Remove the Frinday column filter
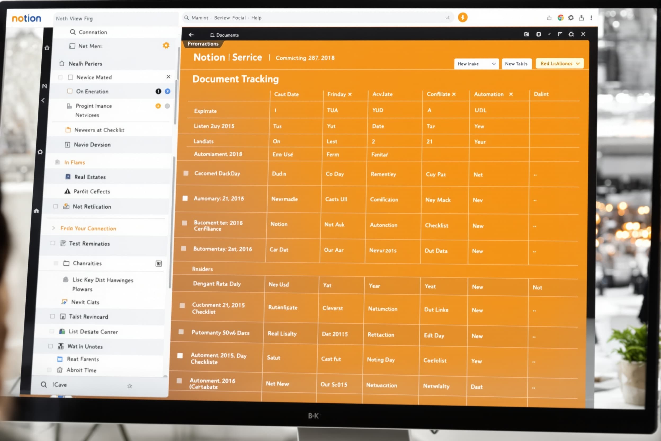Screen dimensions: 661x441 tap(350, 94)
